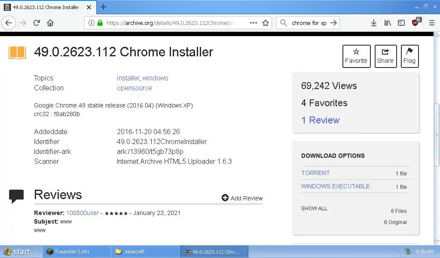Screen dimensions: 440x258
Task: Click the Firefox taskbar button
Action: [214, 252]
